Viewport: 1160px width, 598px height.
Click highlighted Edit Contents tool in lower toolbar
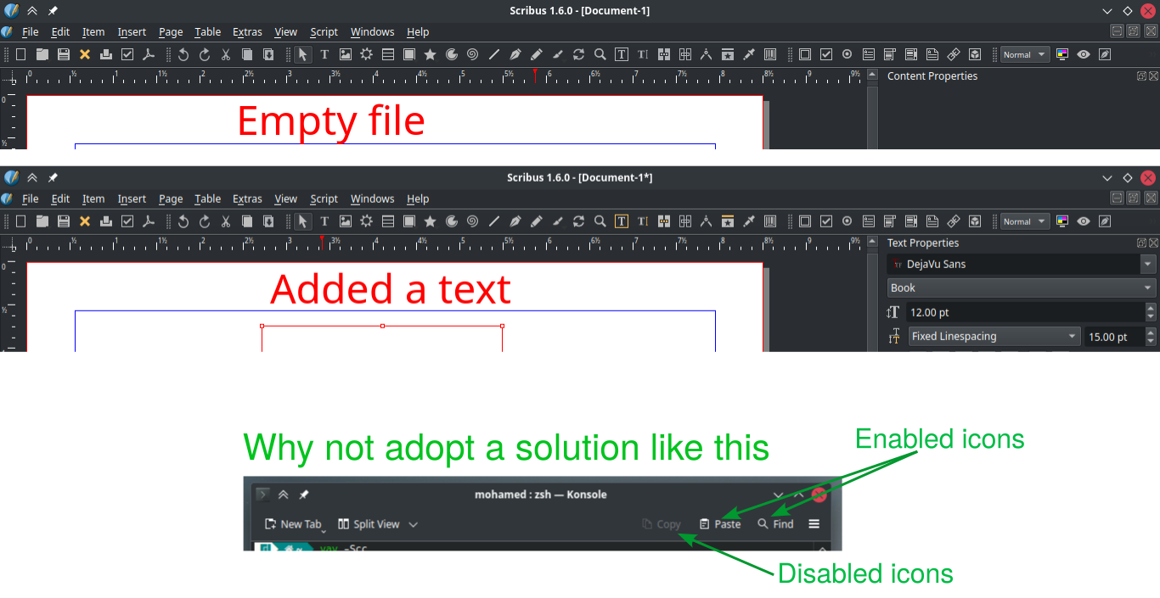(622, 221)
